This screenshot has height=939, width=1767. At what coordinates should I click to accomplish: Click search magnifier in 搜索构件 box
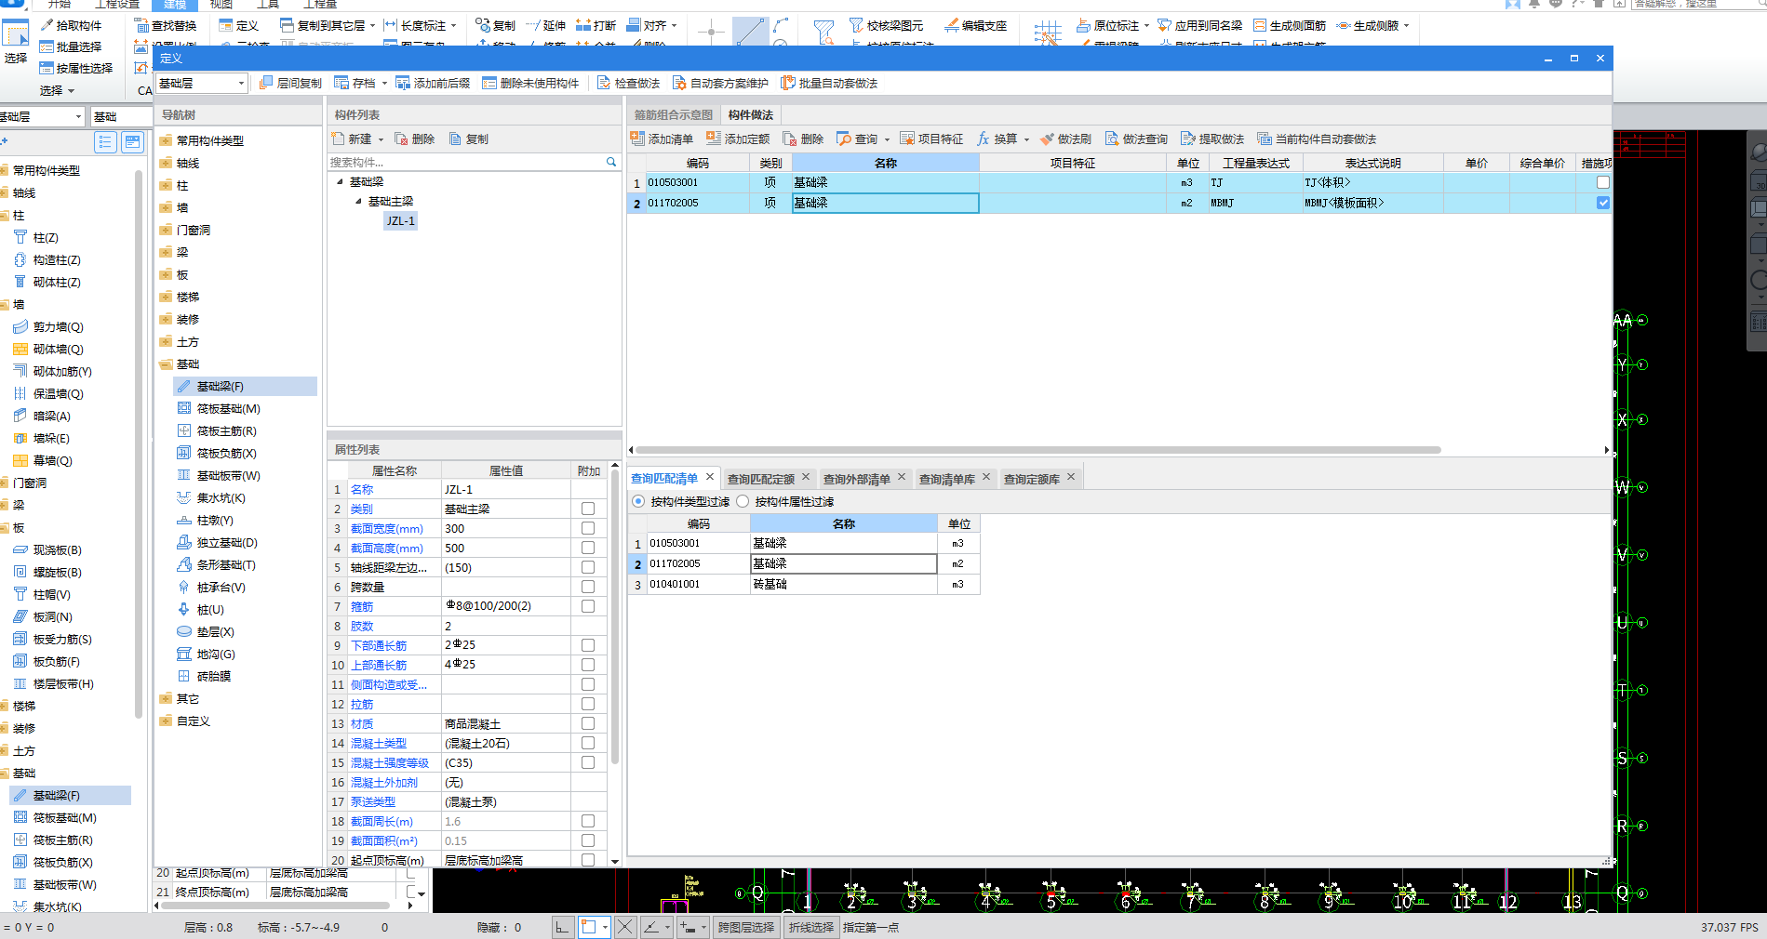611,162
